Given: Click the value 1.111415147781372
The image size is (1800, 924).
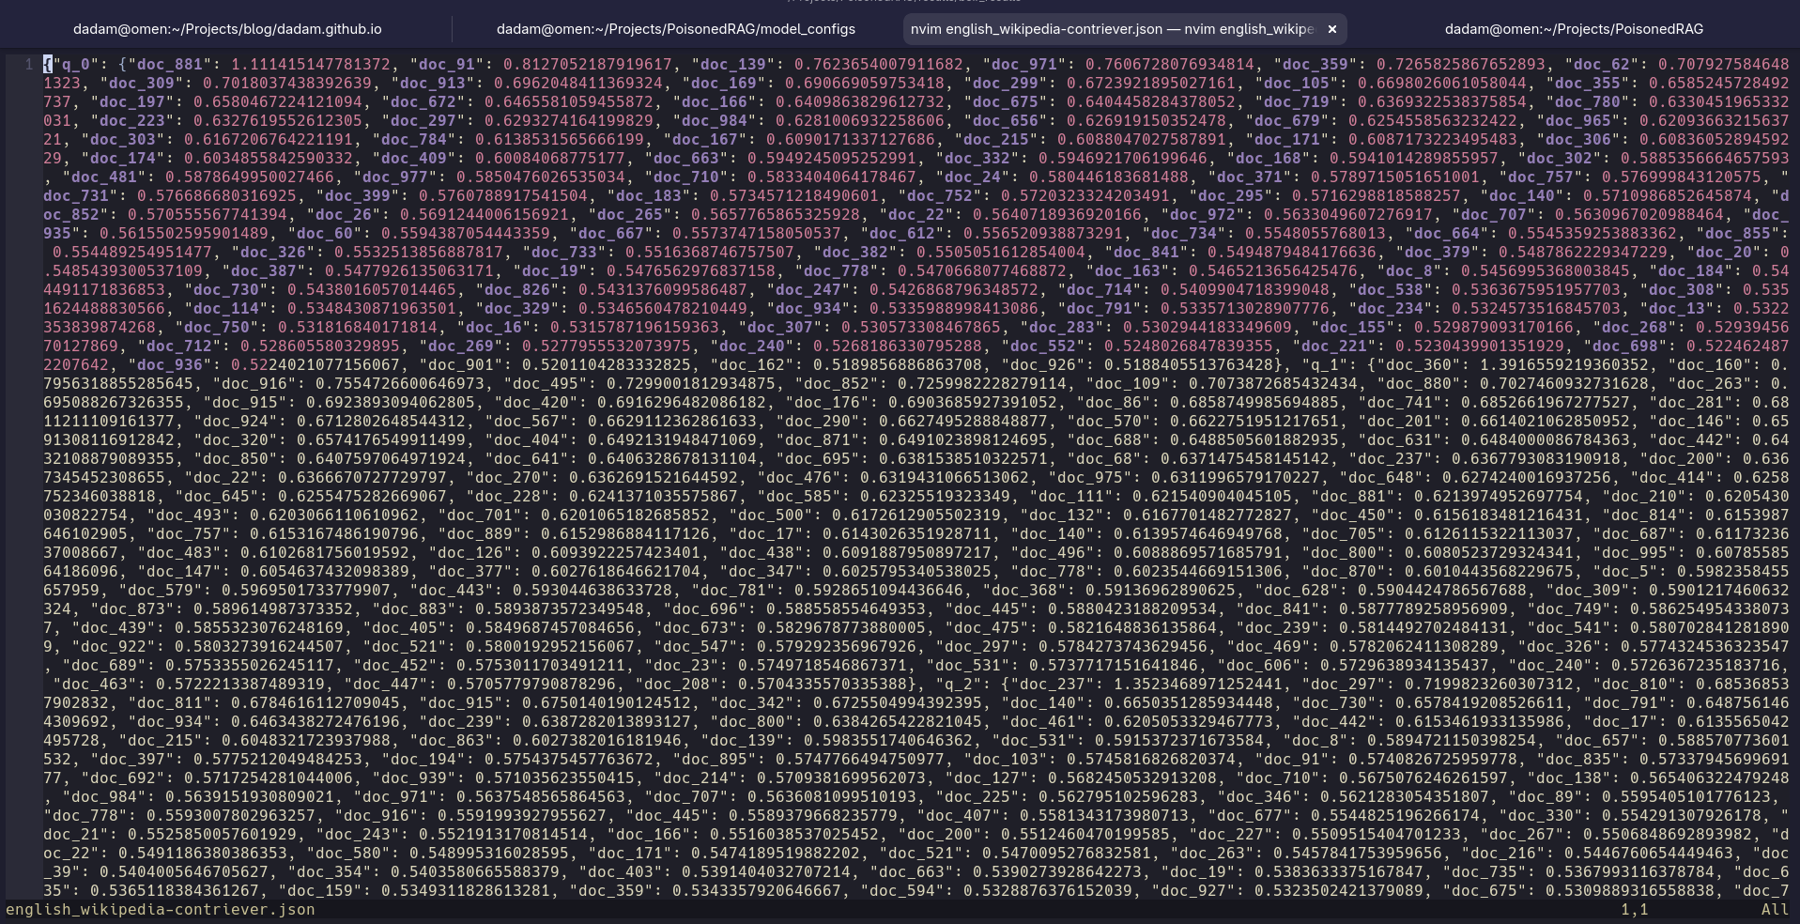Looking at the screenshot, I should (310, 65).
